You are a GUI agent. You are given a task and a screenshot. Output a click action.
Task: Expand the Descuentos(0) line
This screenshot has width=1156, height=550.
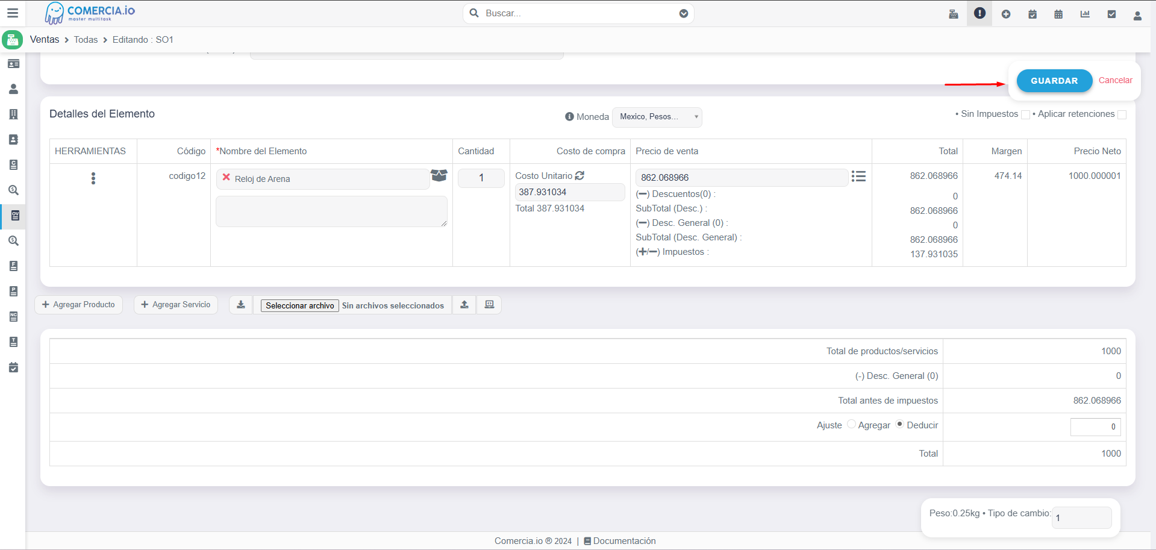[643, 194]
